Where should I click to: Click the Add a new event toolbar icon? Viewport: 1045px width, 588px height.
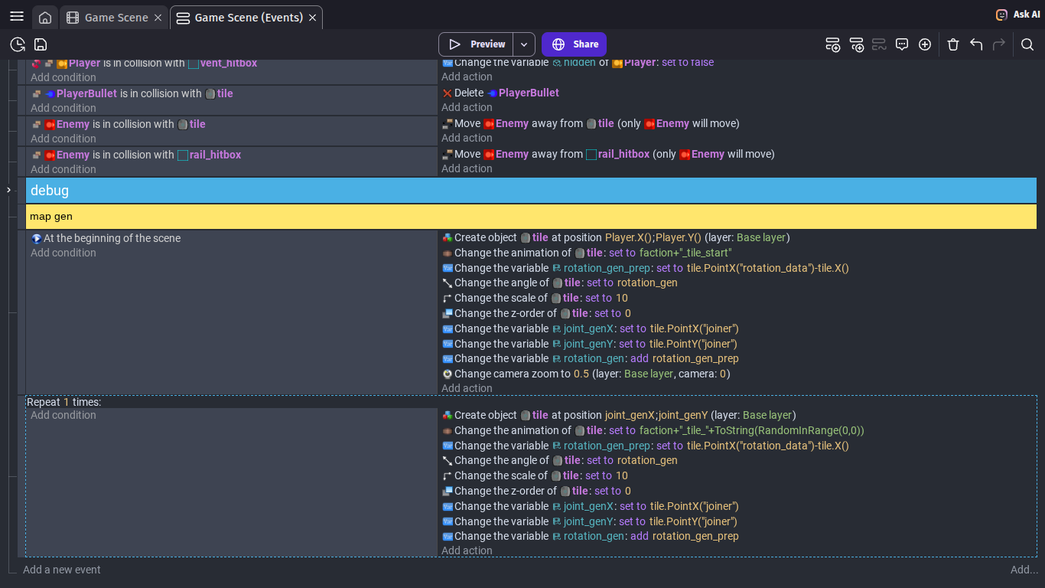tap(832, 44)
